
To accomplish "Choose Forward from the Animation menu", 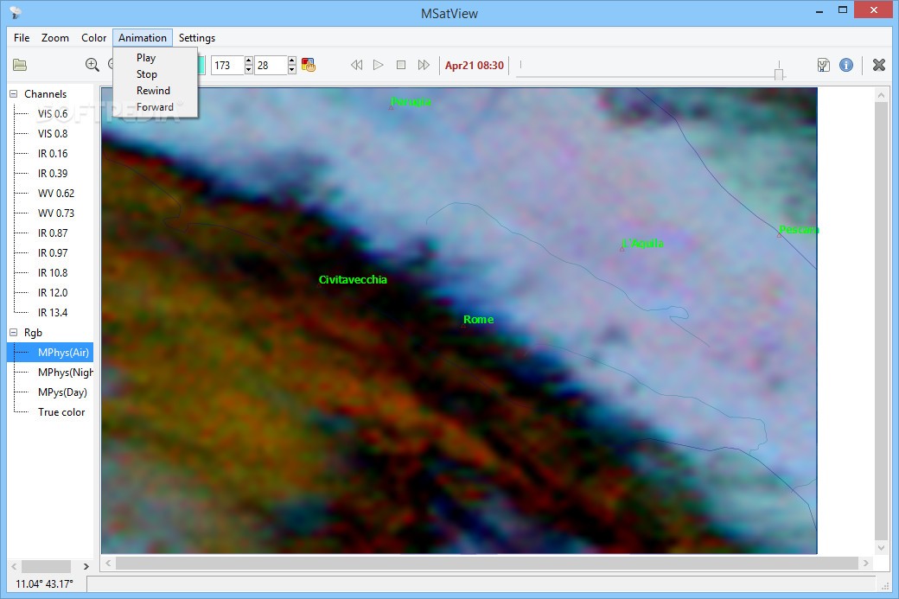I will pos(155,107).
